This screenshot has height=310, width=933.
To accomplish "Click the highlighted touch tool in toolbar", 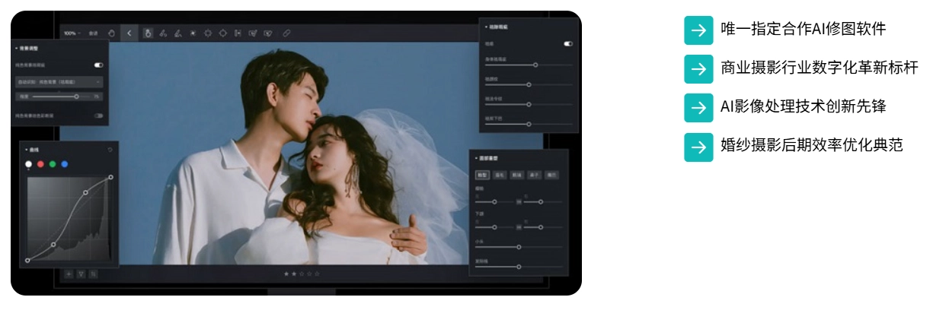I will (148, 33).
